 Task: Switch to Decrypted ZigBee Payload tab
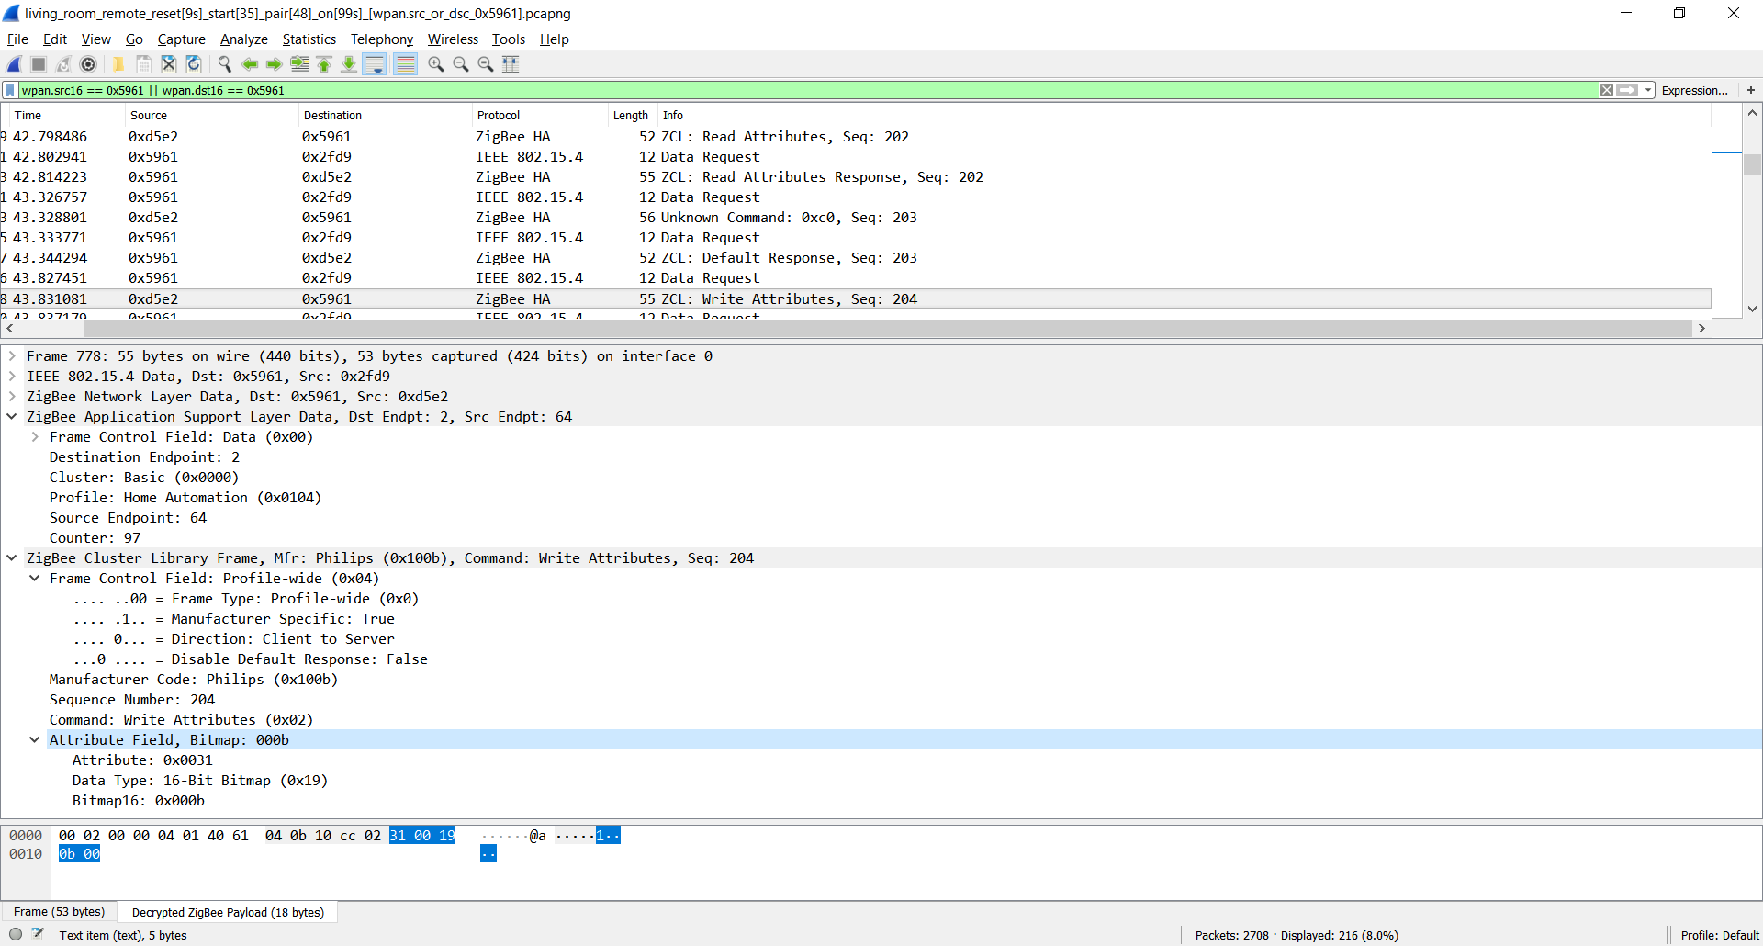click(228, 912)
